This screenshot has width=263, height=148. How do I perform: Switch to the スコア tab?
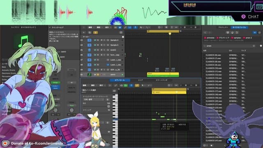[x=141, y=80]
